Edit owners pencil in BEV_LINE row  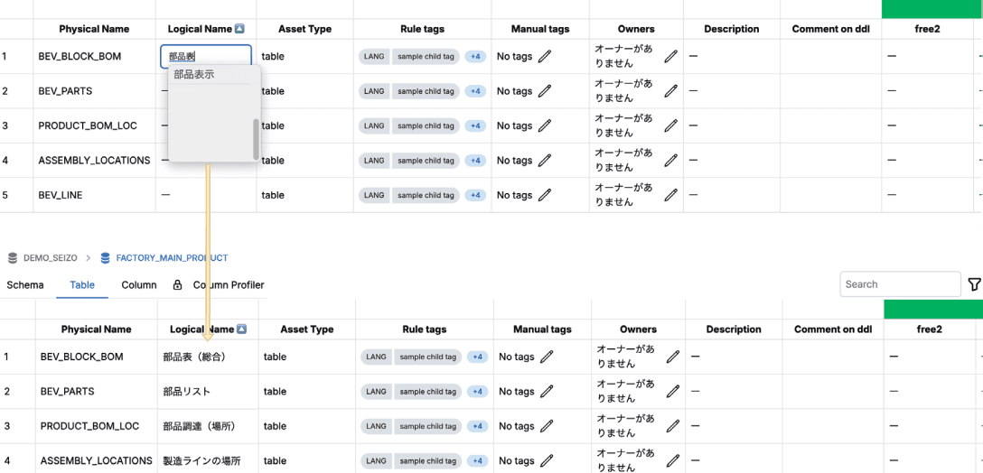pyautogui.click(x=670, y=195)
